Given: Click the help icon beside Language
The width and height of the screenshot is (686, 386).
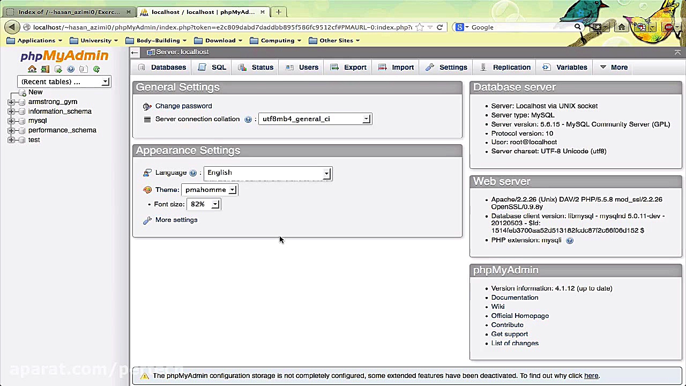Looking at the screenshot, I should [193, 173].
